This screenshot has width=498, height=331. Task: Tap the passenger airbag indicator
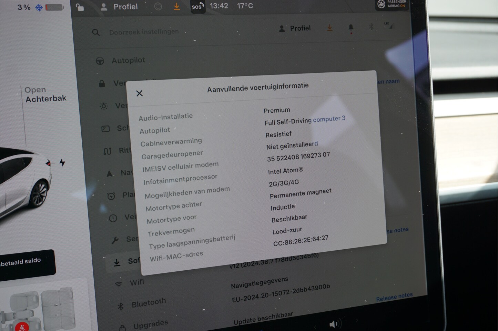tap(392, 4)
